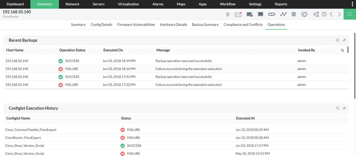
Task: Click the delete device trash icon
Action: [x=228, y=14]
